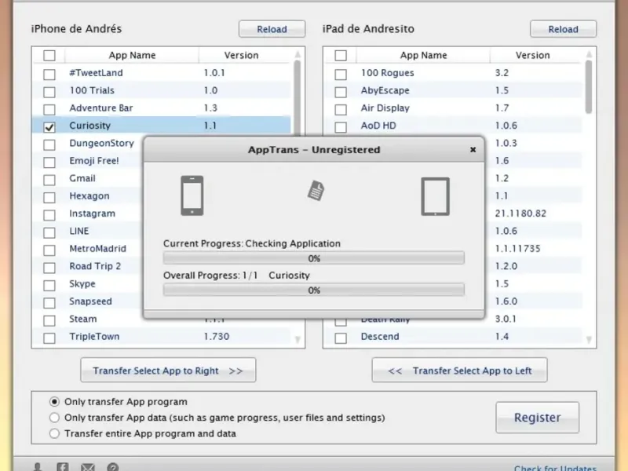The image size is (628, 471).
Task: Close the AppTrans Unregistered dialog
Action: pyautogui.click(x=473, y=149)
